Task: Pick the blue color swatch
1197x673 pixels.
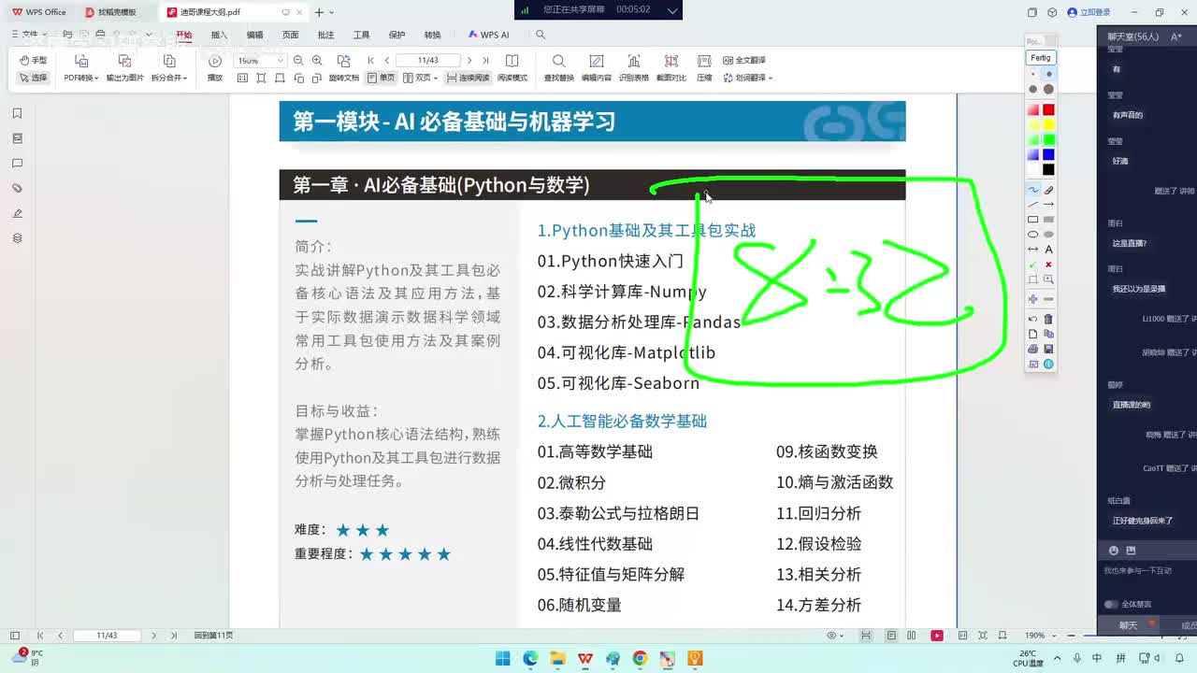Action: [x=1048, y=154]
